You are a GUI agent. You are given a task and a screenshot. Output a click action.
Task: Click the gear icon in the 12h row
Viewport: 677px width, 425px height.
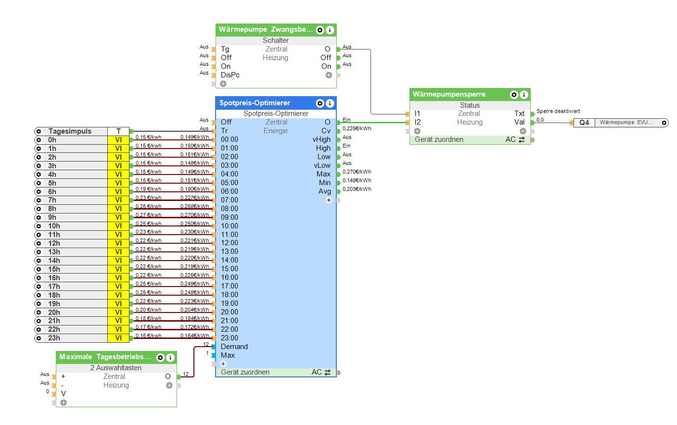pyautogui.click(x=38, y=243)
